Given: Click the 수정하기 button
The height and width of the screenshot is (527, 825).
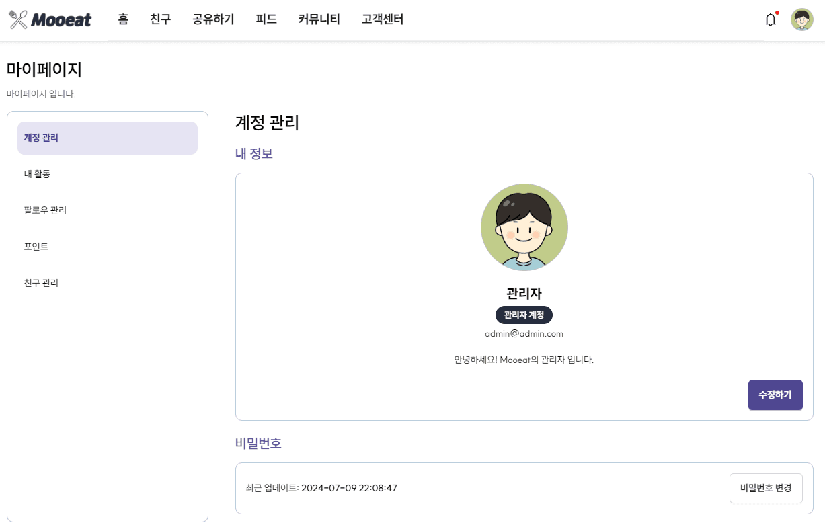Looking at the screenshot, I should click(775, 395).
